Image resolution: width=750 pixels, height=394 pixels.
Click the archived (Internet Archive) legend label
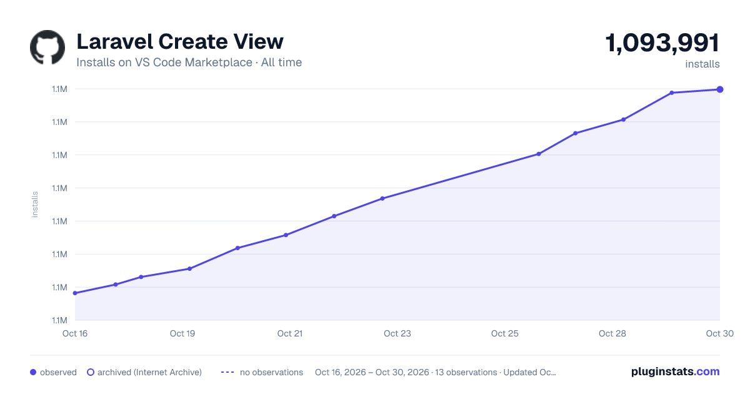(x=149, y=372)
